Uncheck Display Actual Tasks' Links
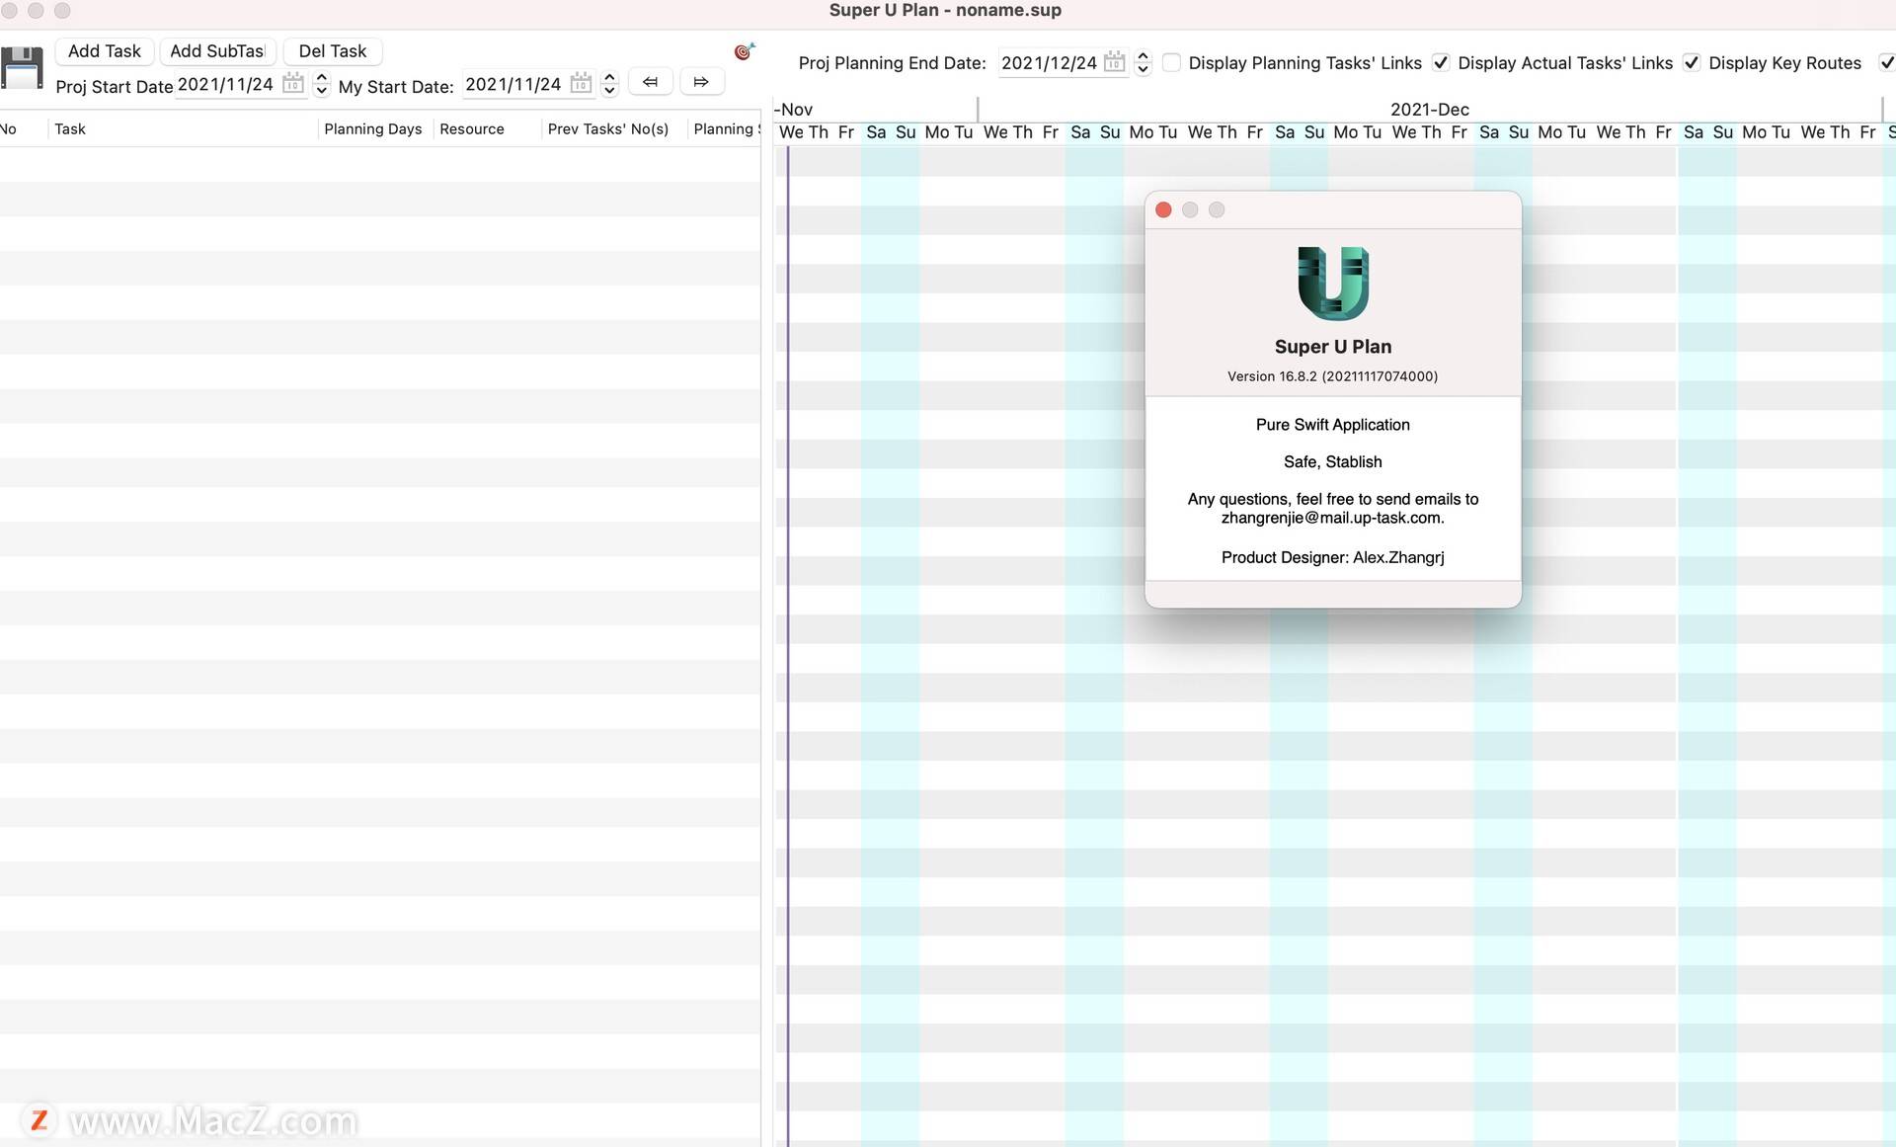Screen dimensions: 1896x1147 [x=1441, y=62]
